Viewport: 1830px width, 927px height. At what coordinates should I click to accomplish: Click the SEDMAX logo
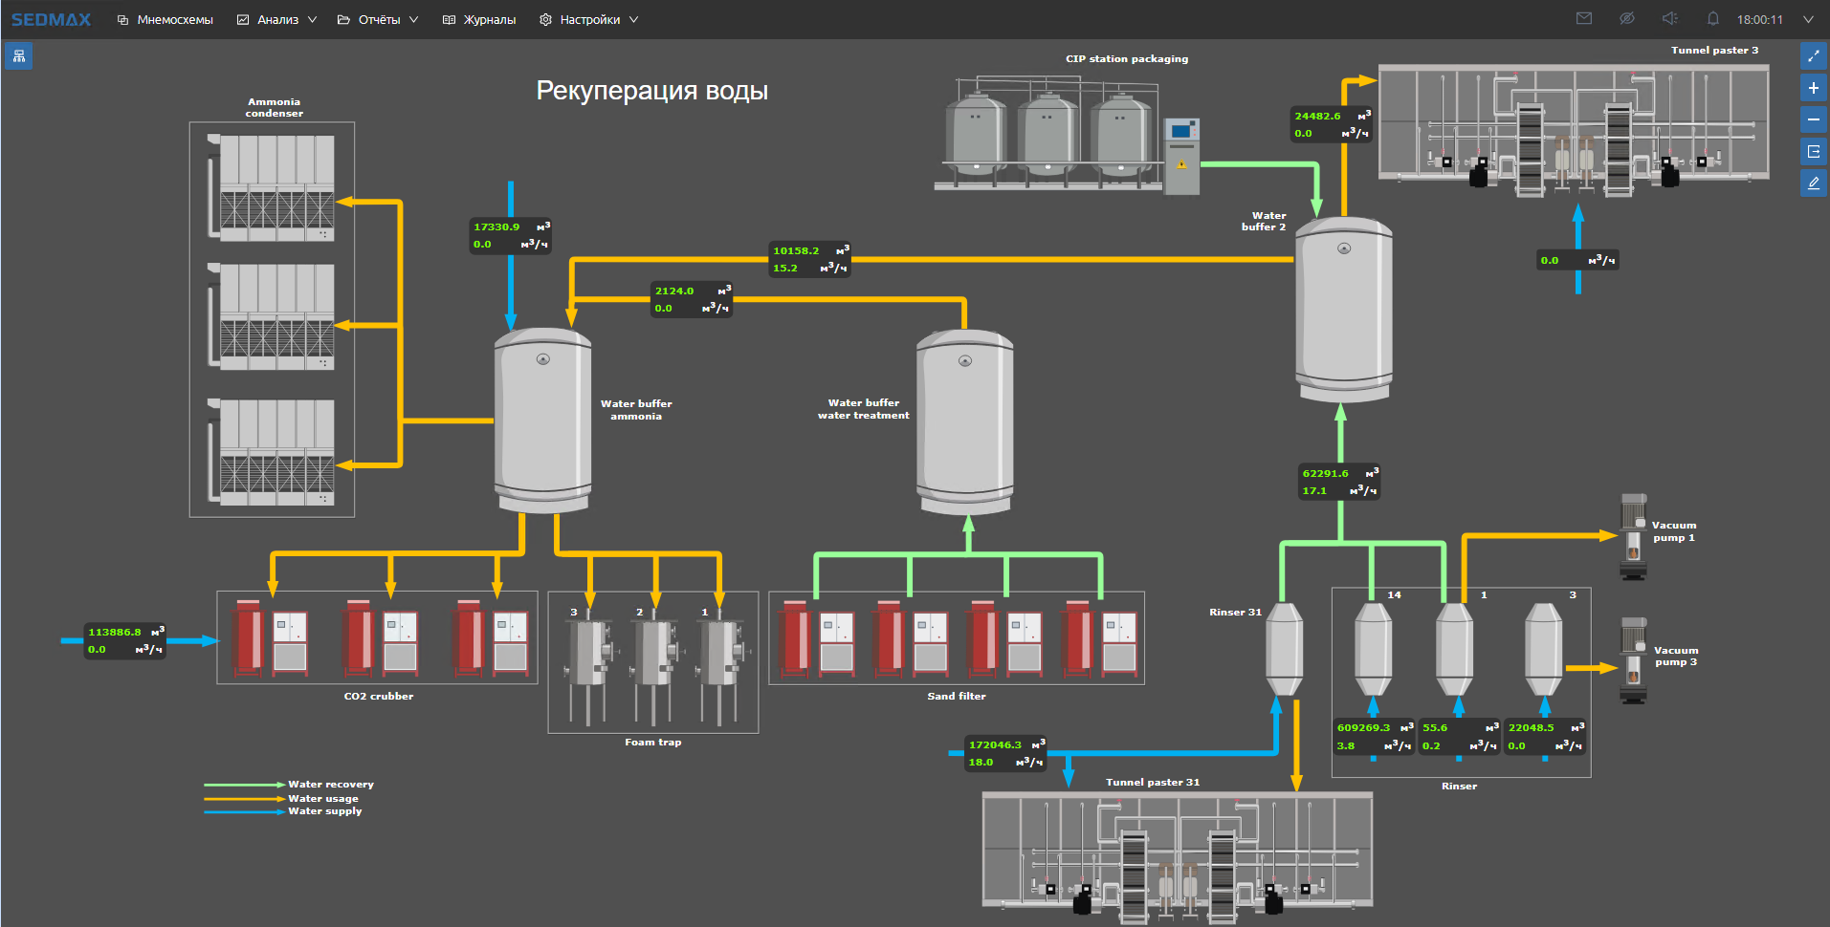click(x=52, y=19)
